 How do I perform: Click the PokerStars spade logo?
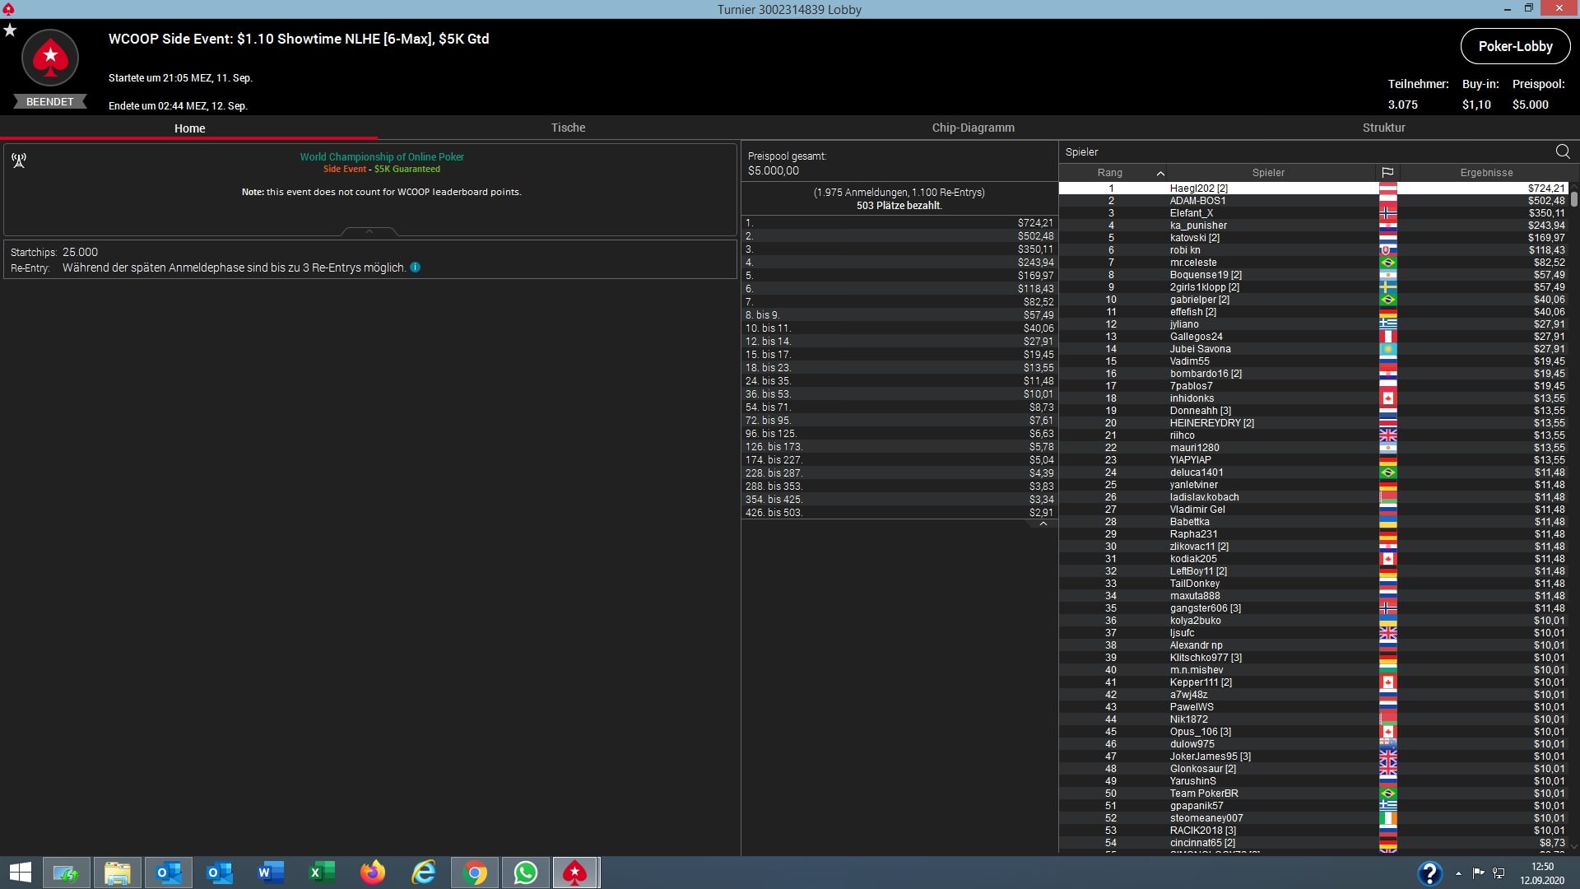(50, 58)
